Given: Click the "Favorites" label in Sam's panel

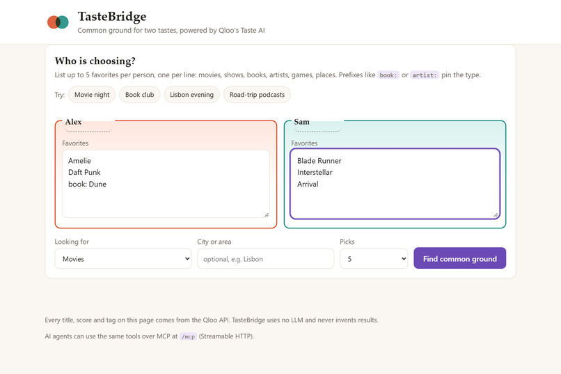Looking at the screenshot, I should point(304,143).
